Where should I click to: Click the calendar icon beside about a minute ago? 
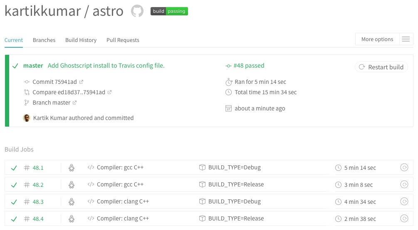pyautogui.click(x=228, y=108)
